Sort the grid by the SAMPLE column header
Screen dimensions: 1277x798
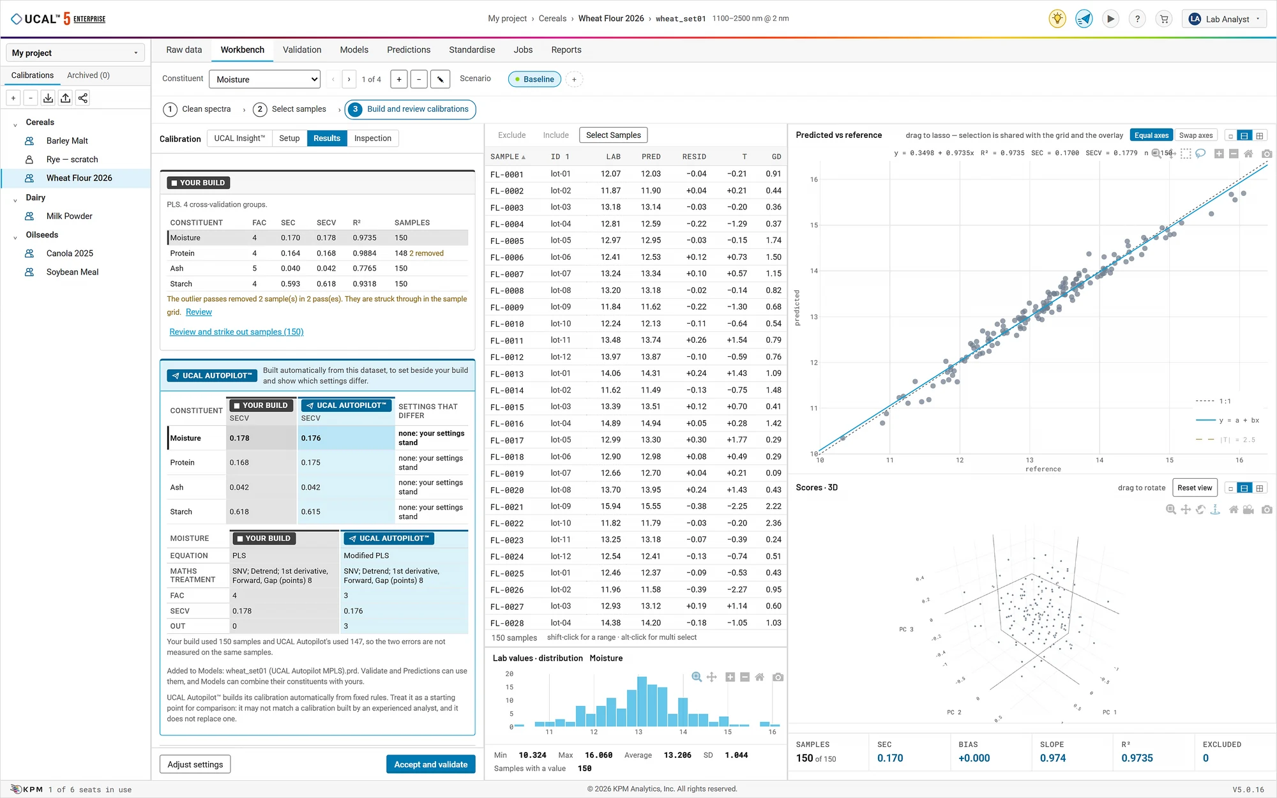[508, 156]
